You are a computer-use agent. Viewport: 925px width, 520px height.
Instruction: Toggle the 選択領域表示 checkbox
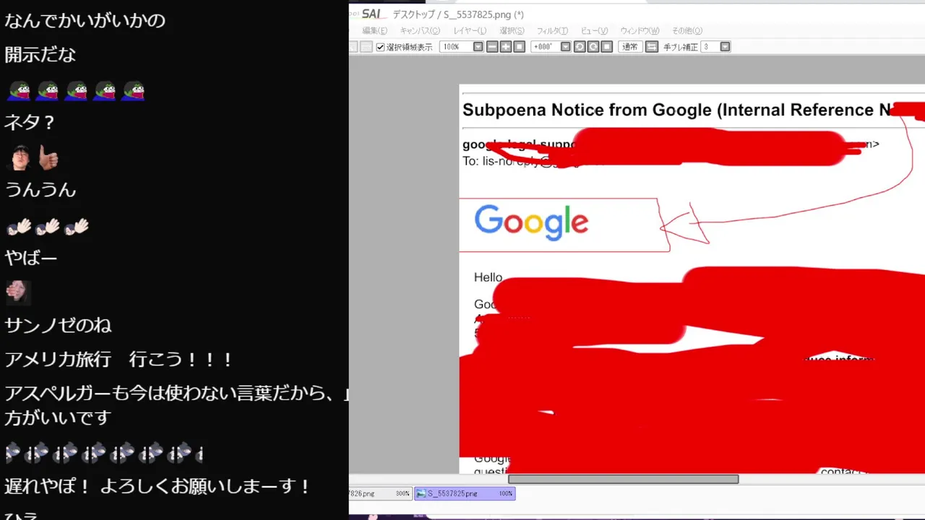click(x=381, y=47)
